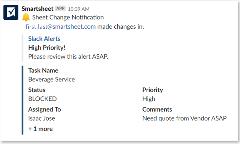Click the Smartsheet app avatar icon
This screenshot has width=240, height=144.
click(x=11, y=12)
